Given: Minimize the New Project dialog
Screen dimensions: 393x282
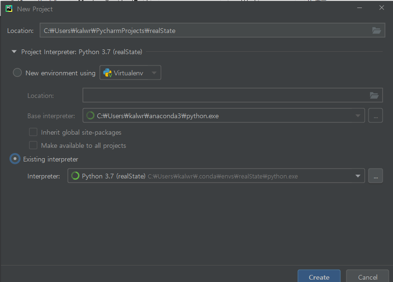Looking at the screenshot, I should [x=360, y=8].
